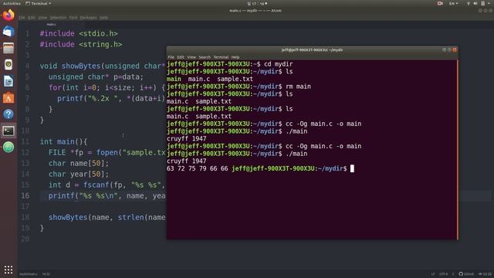The width and height of the screenshot is (494, 278).
Task: Open the battery status indicator
Action: pos(482,3)
